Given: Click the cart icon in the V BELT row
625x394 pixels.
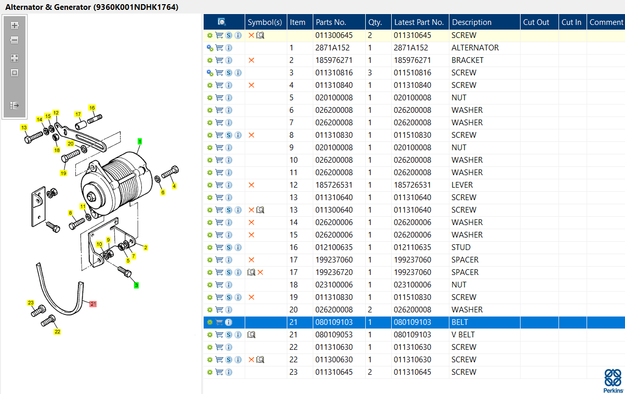Looking at the screenshot, I should point(219,335).
